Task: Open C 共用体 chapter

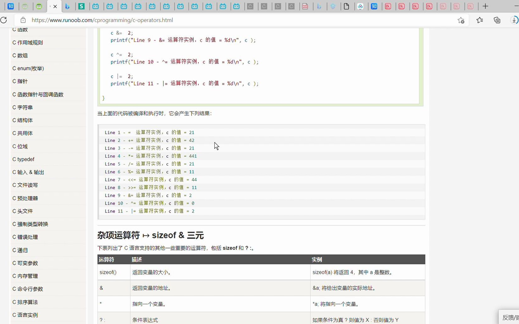Action: 23,133
